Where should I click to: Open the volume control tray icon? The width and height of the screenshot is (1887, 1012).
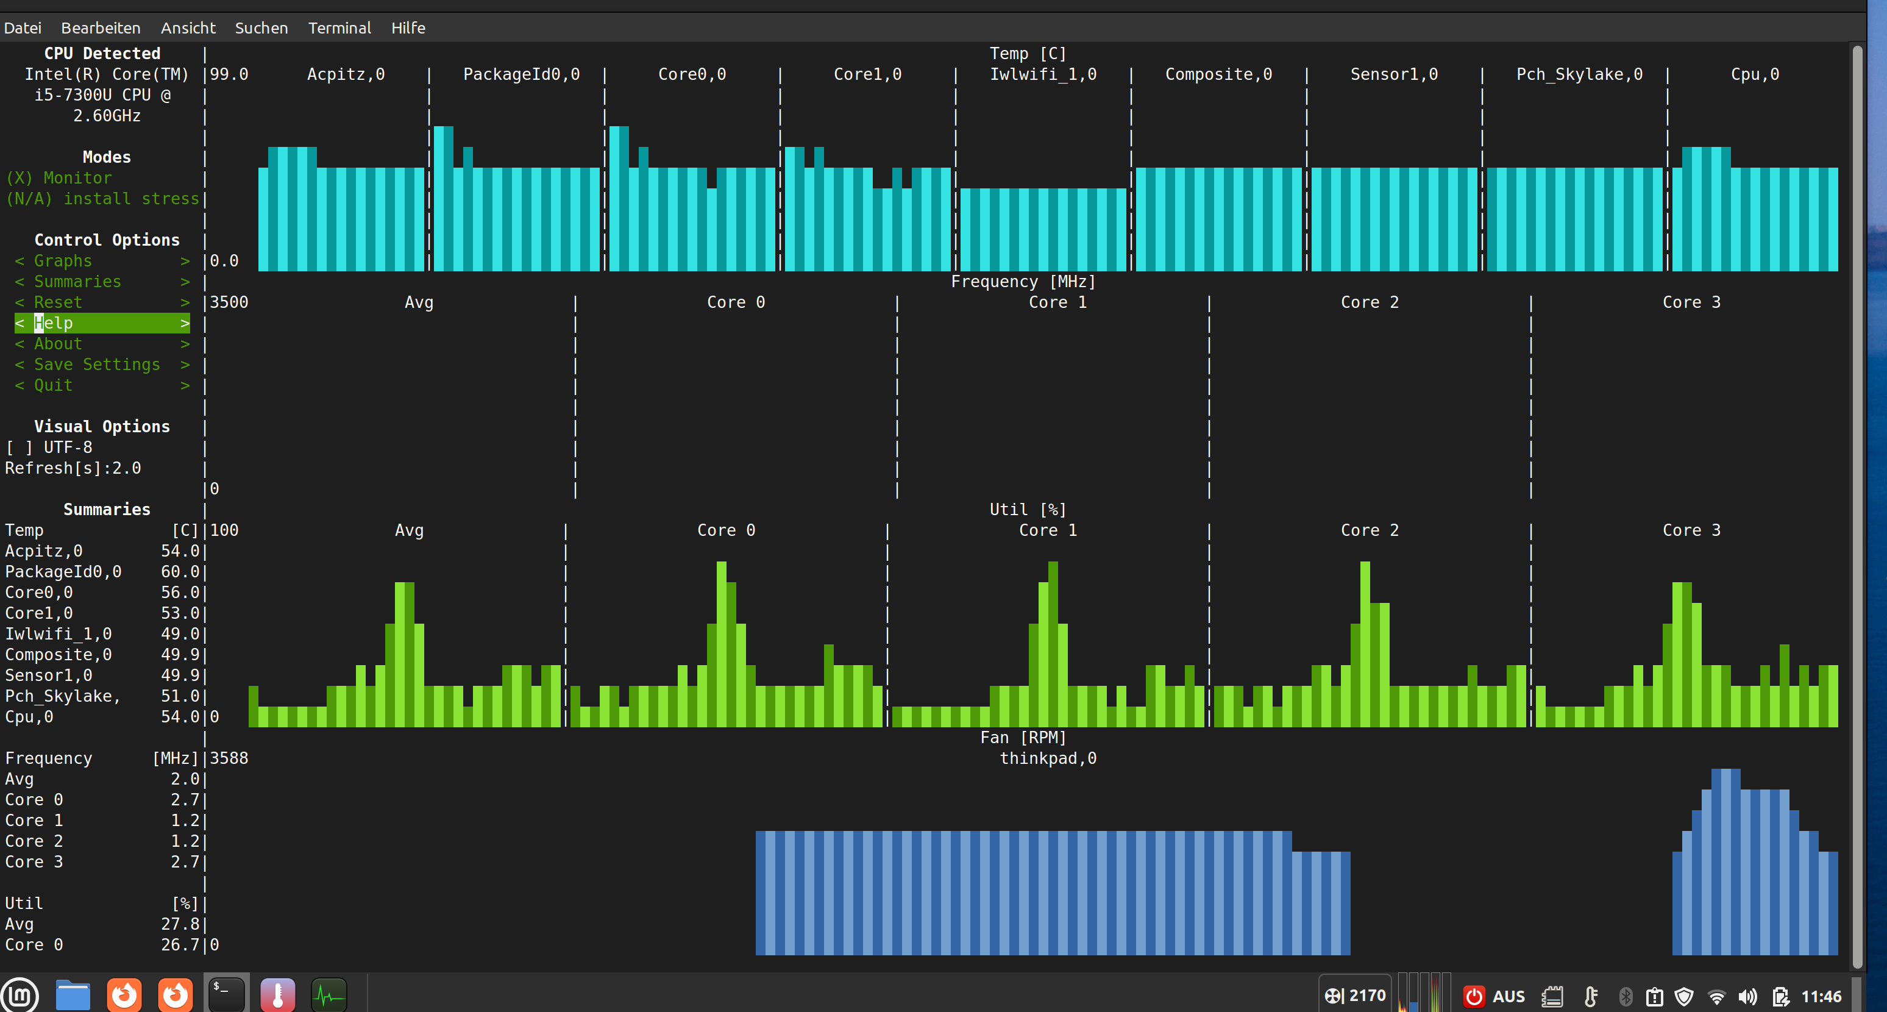1748,997
